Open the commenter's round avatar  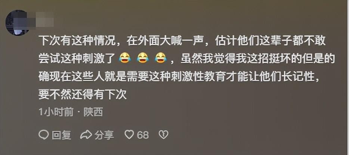coord(17,22)
